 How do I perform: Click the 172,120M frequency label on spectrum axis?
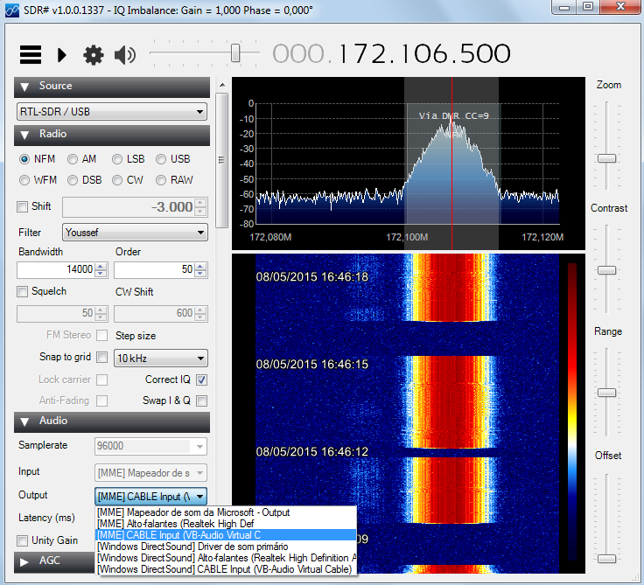[x=542, y=237]
